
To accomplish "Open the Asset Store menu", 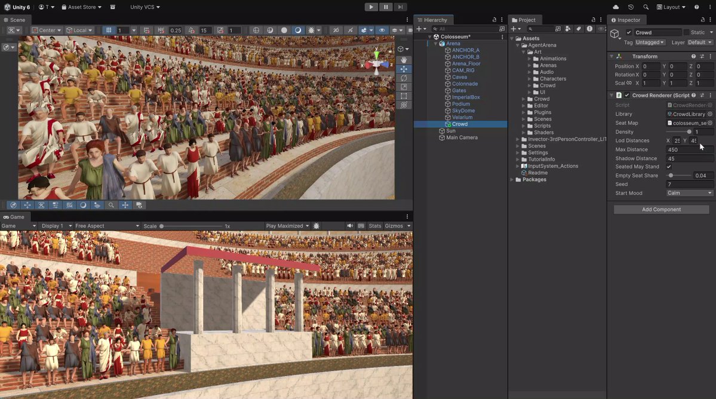I will (x=81, y=7).
